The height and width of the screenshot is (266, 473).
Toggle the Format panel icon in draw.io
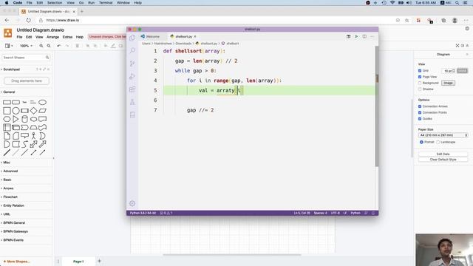click(x=463, y=46)
